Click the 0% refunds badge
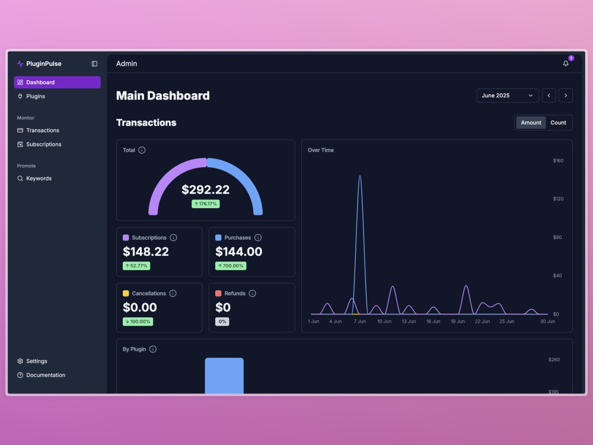Viewport: 593px width, 445px height. click(x=222, y=321)
